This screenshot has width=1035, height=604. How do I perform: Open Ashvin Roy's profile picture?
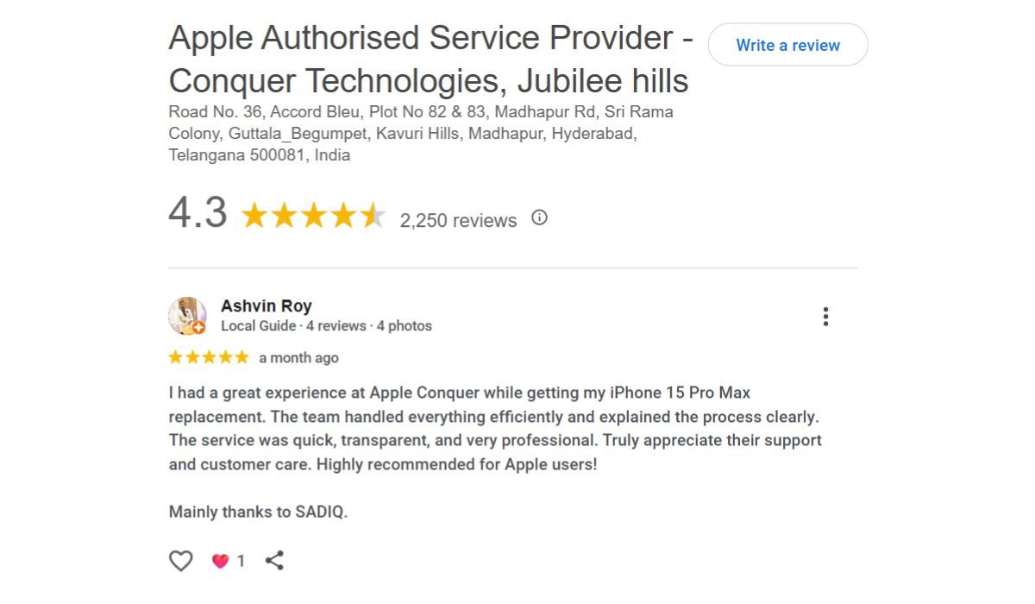coord(187,316)
